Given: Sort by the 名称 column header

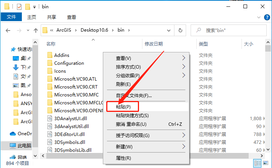Looking at the screenshot, I should click(x=50, y=44).
